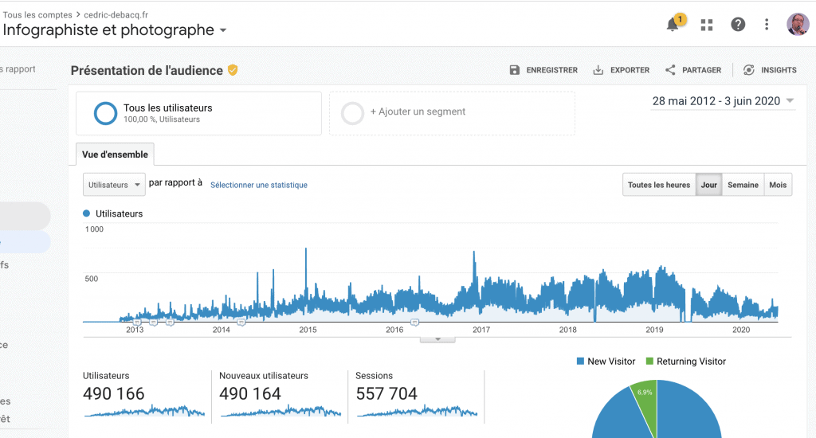The image size is (816, 438).
Task: Open the Google apps grid
Action: [706, 25]
